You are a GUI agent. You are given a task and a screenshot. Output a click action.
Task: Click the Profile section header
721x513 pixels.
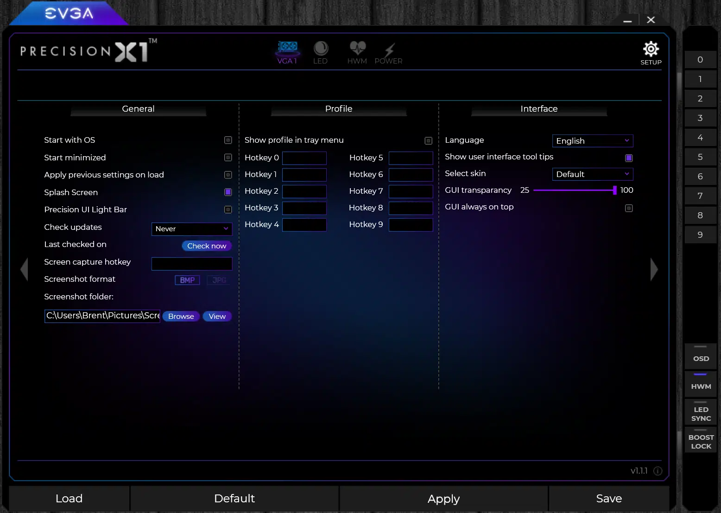(339, 109)
